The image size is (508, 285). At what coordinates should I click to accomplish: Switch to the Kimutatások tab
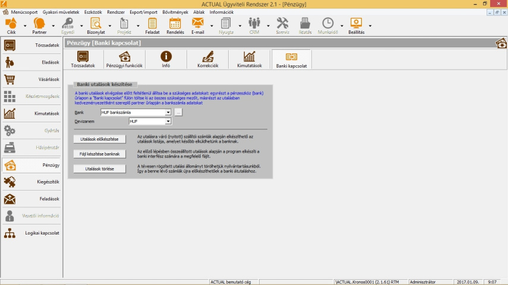tap(249, 59)
